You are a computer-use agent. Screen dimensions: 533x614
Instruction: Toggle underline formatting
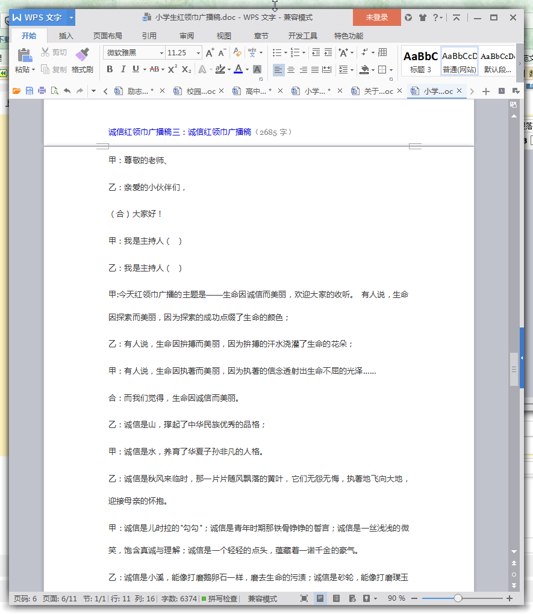tap(136, 69)
